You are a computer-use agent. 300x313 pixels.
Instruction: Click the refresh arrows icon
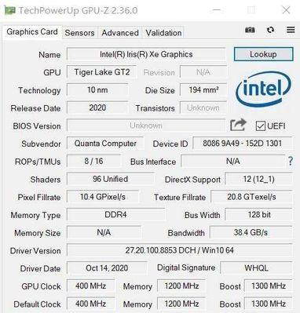(x=270, y=30)
